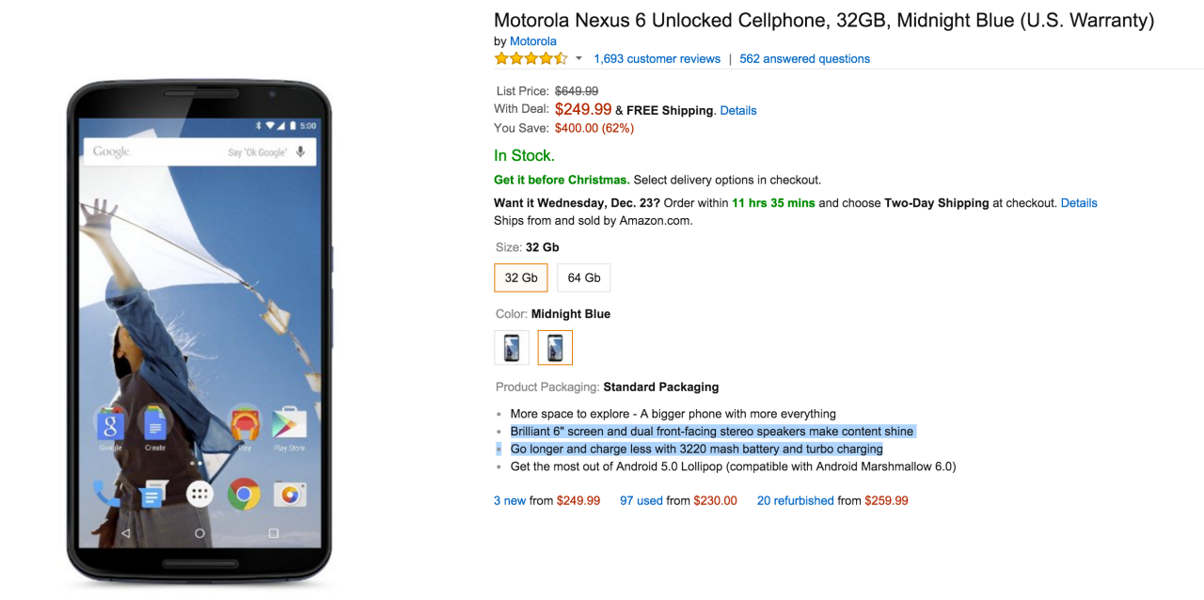The height and width of the screenshot is (600, 1204).
Task: Select the 64 Gb size option
Action: [584, 277]
